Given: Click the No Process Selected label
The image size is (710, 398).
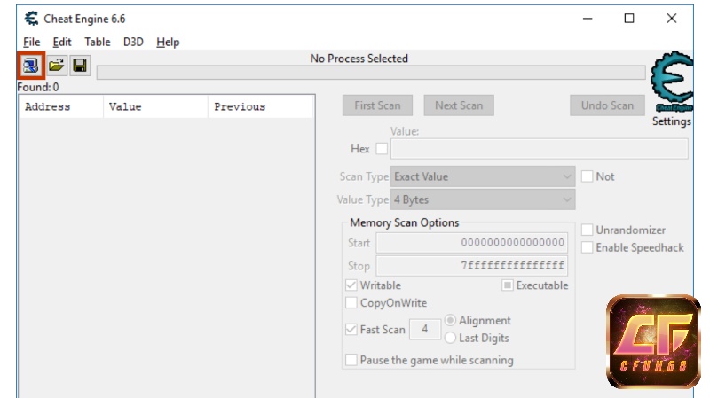Looking at the screenshot, I should (359, 59).
